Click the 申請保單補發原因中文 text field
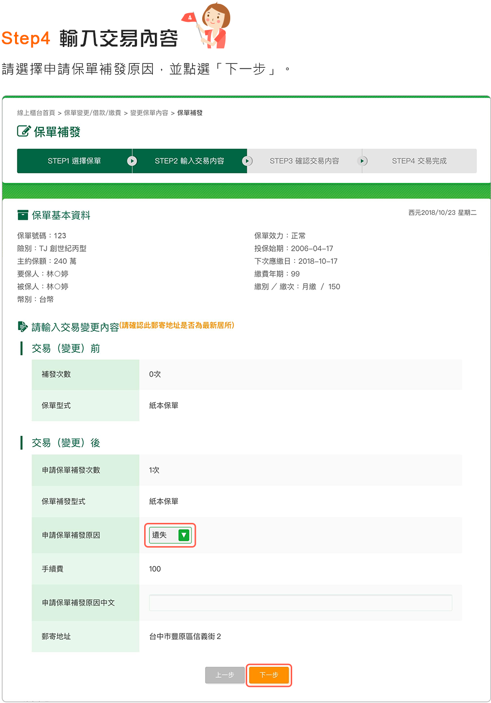This screenshot has height=703, width=491. (x=300, y=603)
